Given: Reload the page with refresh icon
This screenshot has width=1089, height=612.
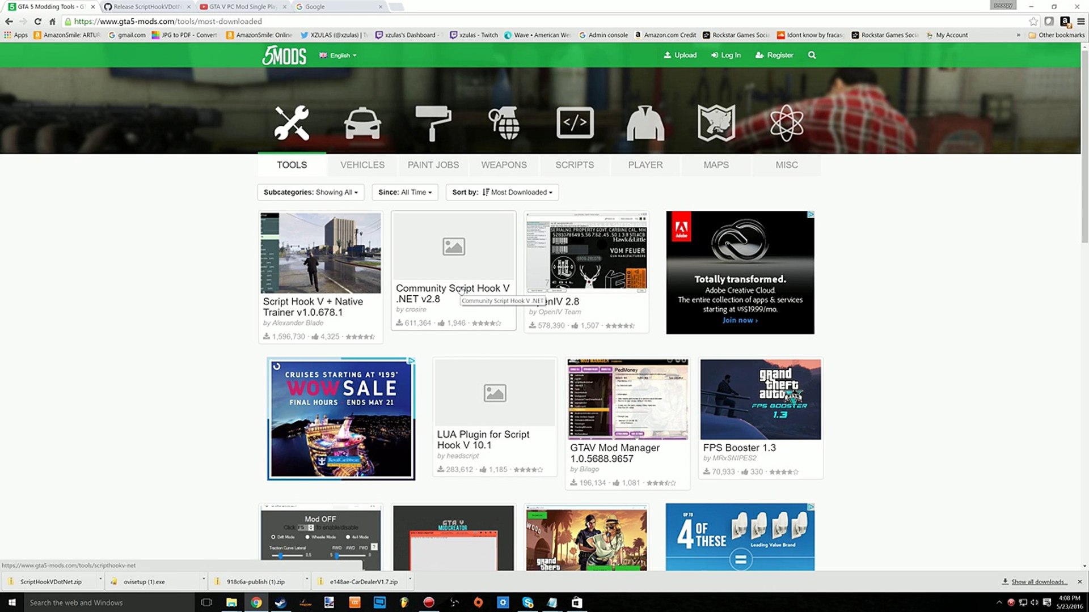Looking at the screenshot, I should [37, 22].
